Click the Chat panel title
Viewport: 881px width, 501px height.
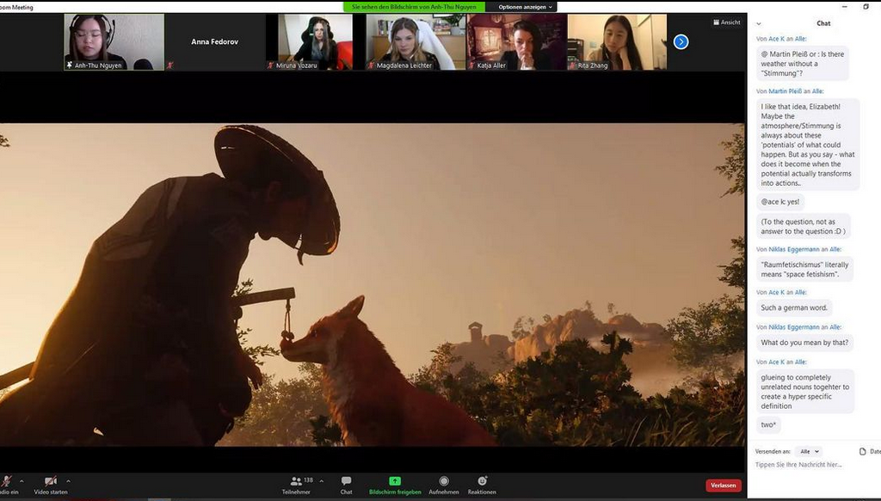[823, 23]
